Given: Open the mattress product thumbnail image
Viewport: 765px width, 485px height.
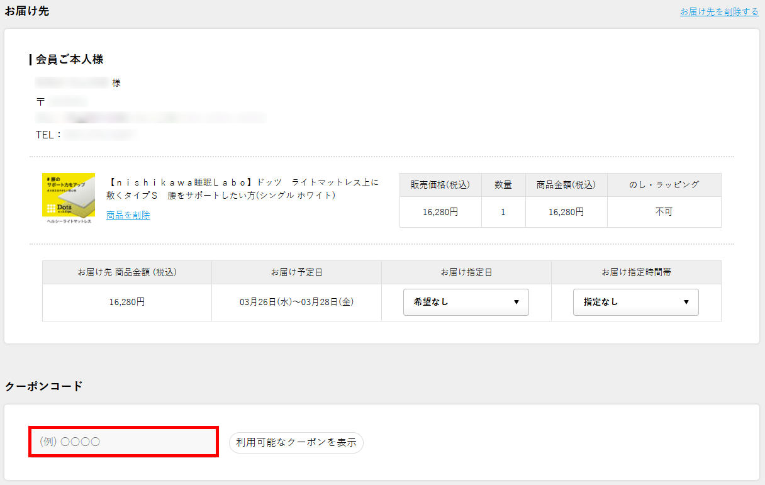Looking at the screenshot, I should 69,198.
